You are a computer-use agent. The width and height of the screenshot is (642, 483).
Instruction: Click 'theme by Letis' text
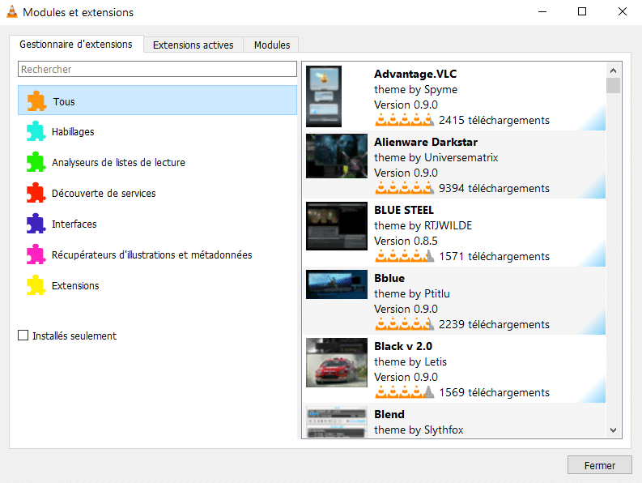(x=410, y=361)
